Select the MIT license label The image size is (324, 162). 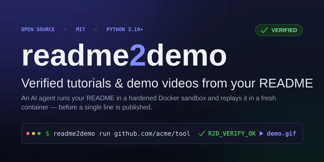(80, 29)
